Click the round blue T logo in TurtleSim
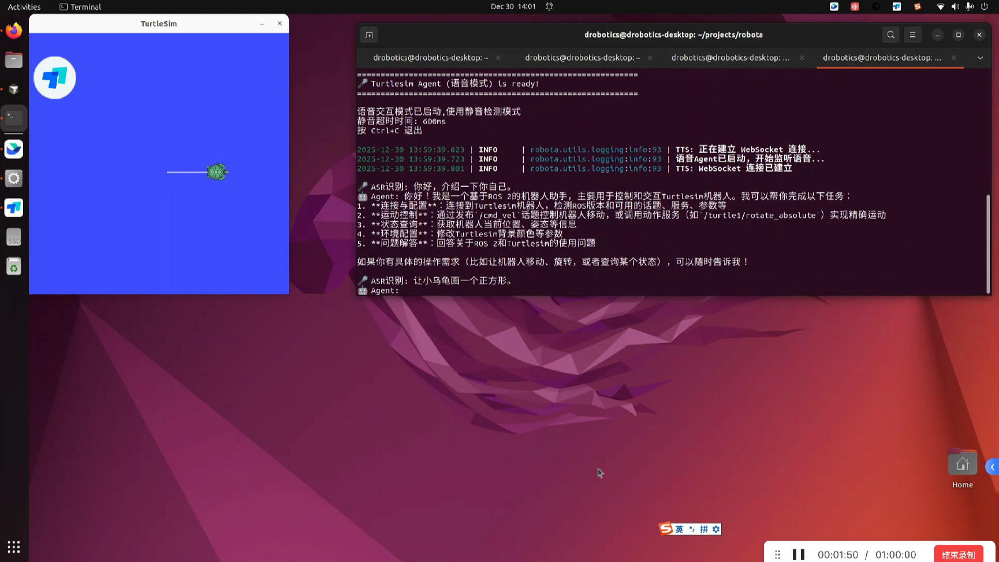This screenshot has width=999, height=562. pos(55,78)
